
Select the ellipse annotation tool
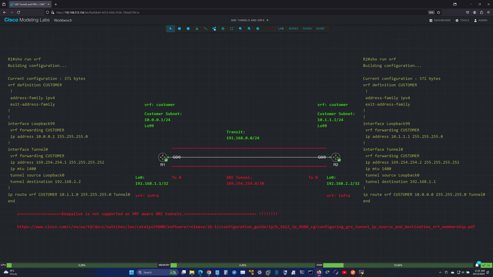coord(188,28)
